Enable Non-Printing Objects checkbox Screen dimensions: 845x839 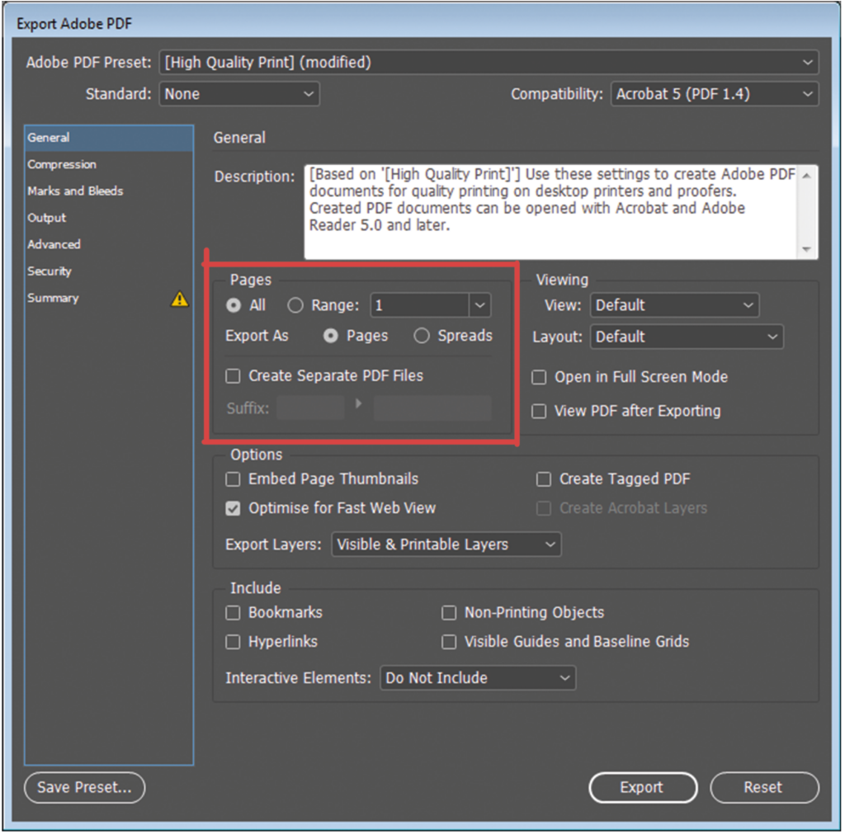449,613
